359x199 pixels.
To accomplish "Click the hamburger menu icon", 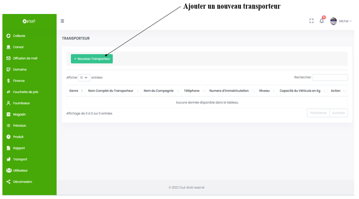I will click(62, 21).
